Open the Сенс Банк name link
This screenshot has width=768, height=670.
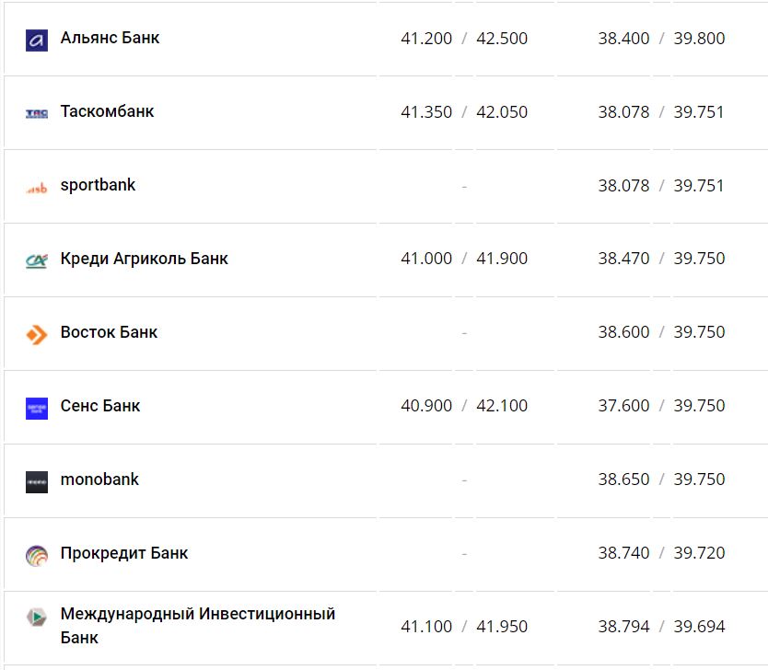tap(100, 406)
